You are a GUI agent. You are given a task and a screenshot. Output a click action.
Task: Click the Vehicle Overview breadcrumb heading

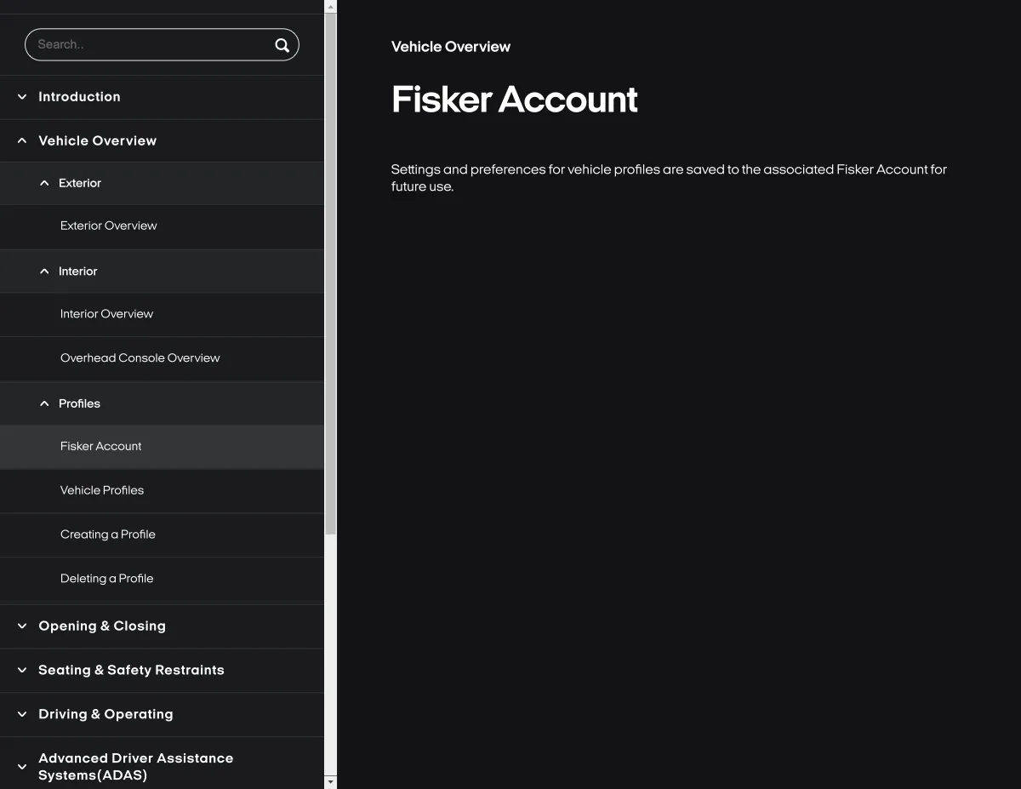451,47
